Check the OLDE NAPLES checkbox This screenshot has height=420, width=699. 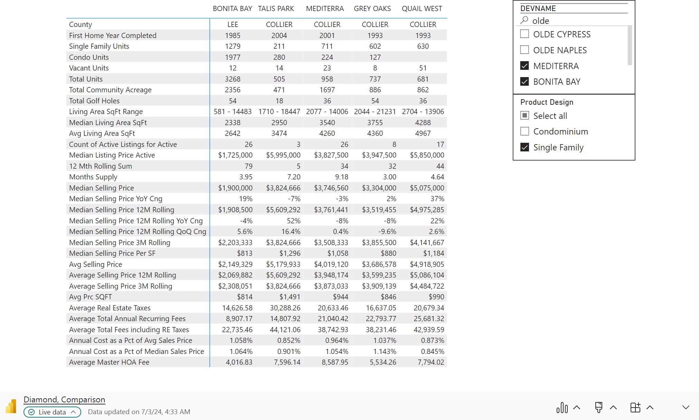coord(525,50)
